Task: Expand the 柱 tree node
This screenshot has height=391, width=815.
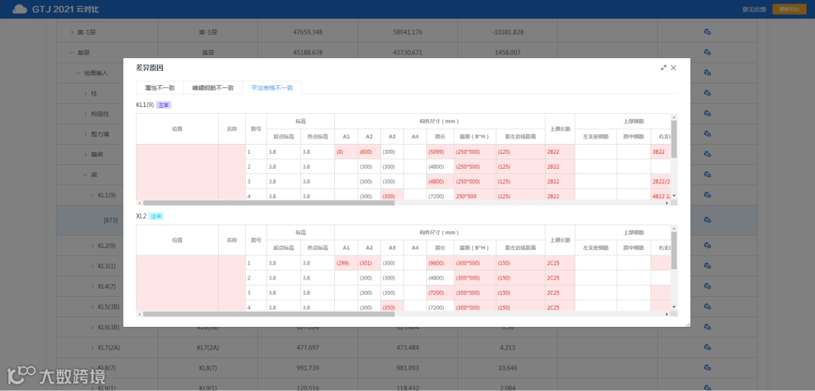Action: click(86, 93)
